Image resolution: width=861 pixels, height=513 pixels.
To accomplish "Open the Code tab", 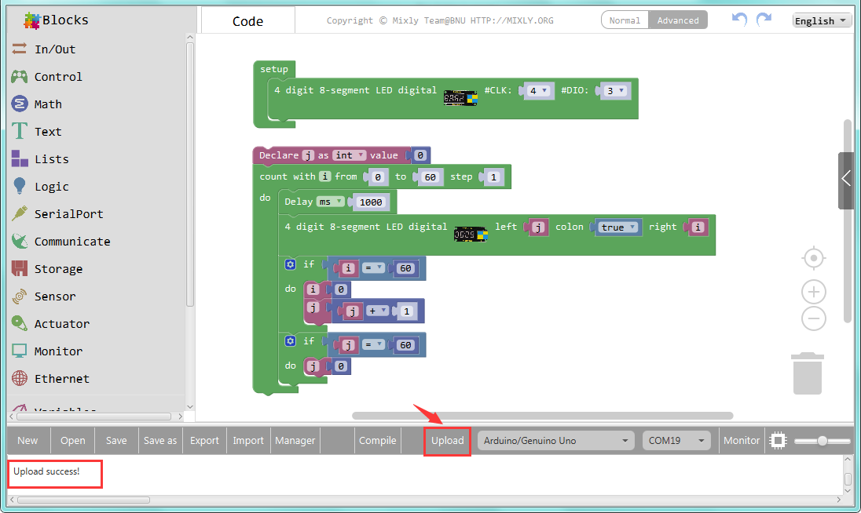I will pos(248,21).
